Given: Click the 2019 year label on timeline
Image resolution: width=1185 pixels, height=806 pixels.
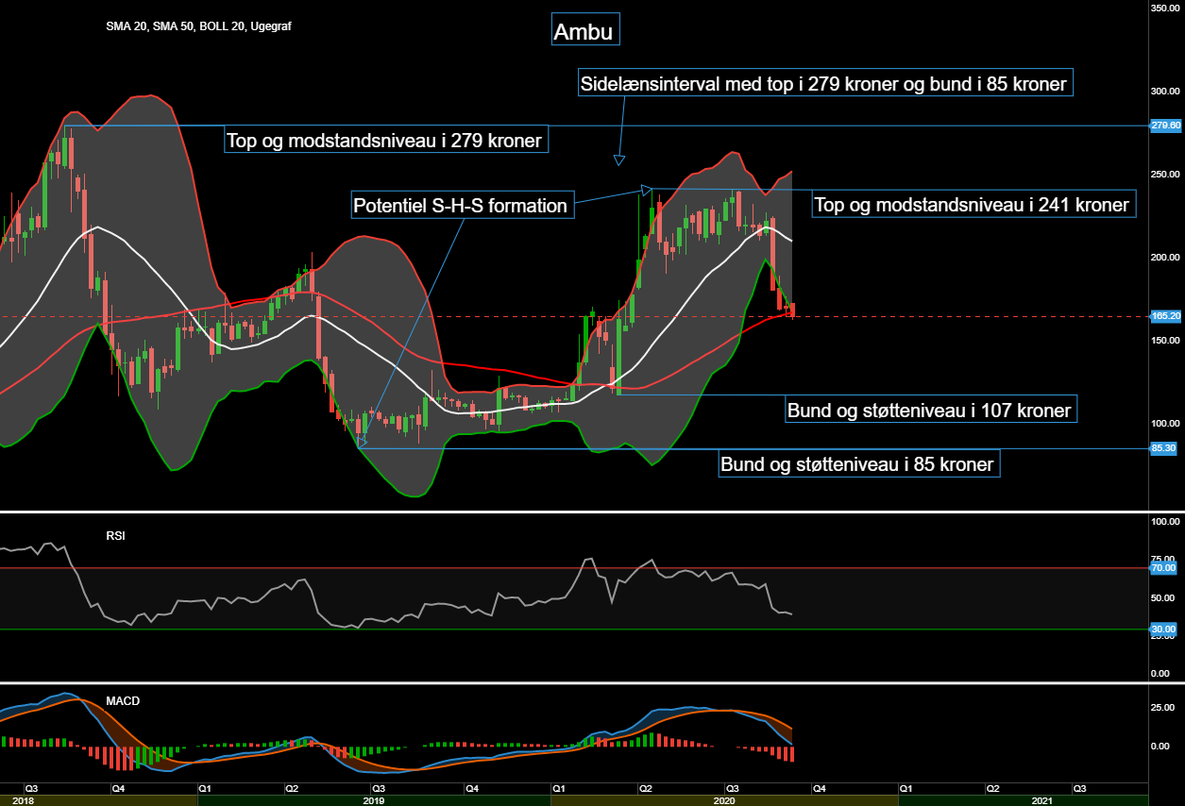Looking at the screenshot, I should [374, 799].
